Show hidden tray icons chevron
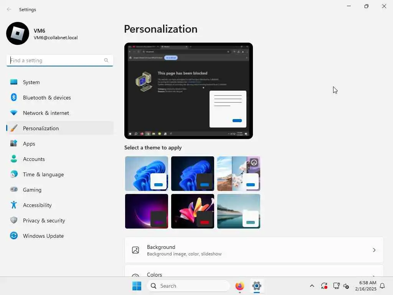 coord(312,286)
